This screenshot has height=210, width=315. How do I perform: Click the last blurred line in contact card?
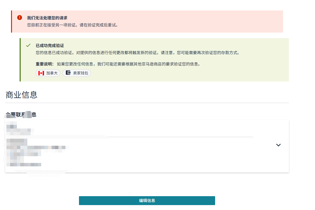[x=24, y=165]
